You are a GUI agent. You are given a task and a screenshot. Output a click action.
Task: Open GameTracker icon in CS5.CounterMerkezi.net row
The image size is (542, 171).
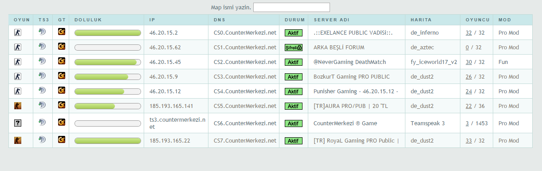click(x=62, y=105)
